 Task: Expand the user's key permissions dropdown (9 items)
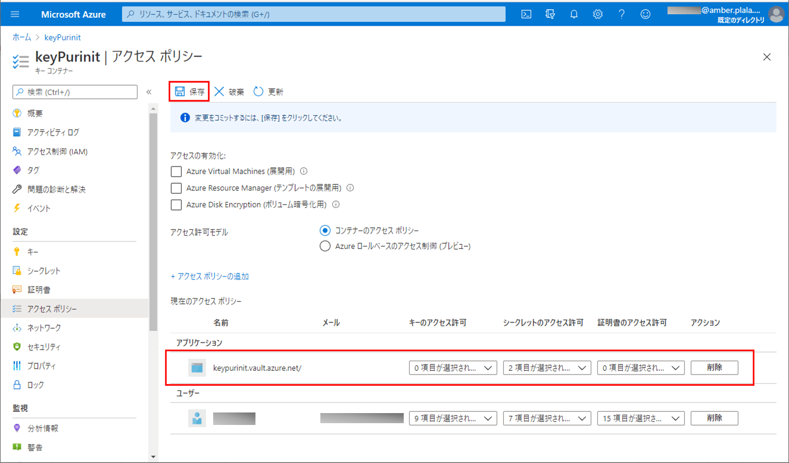[453, 418]
